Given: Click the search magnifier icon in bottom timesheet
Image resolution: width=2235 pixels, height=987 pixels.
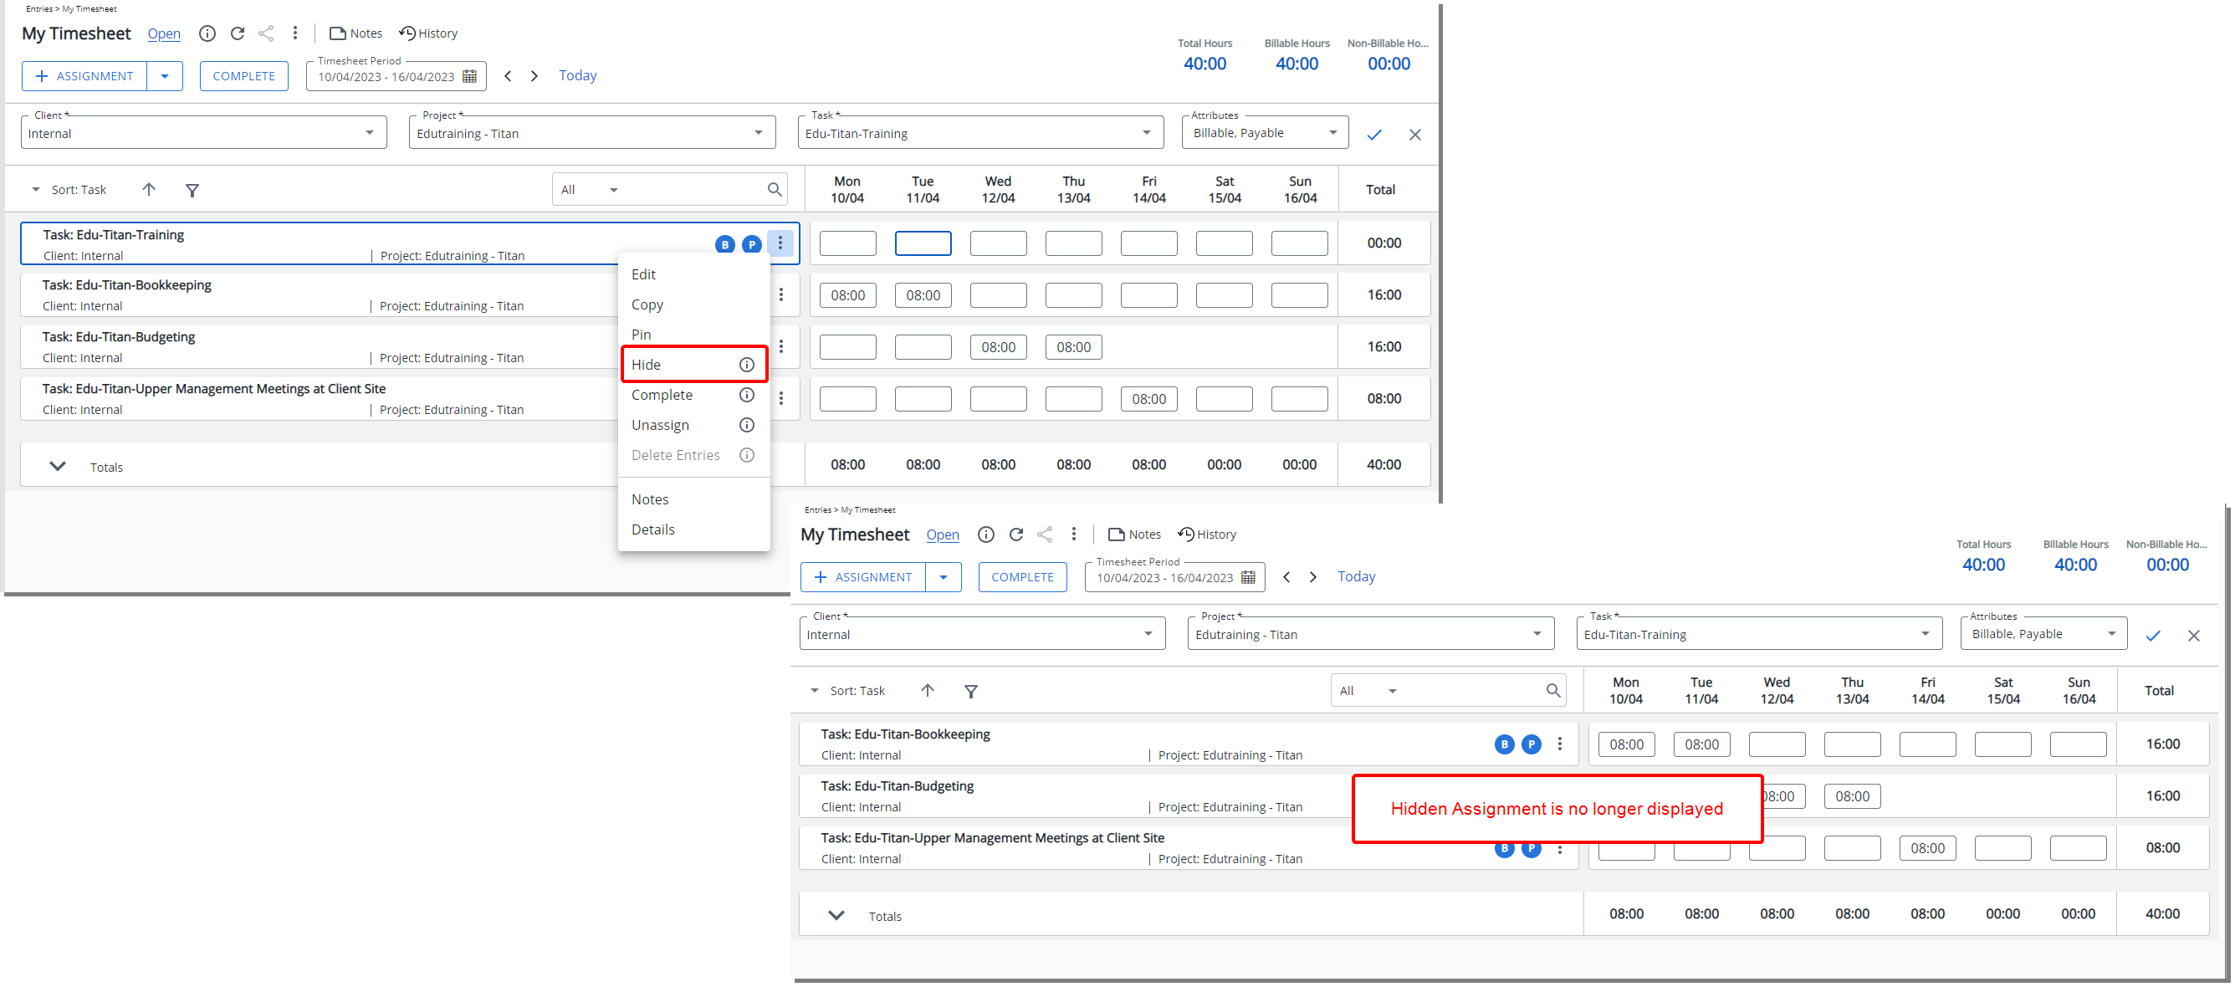Looking at the screenshot, I should 1553,690.
